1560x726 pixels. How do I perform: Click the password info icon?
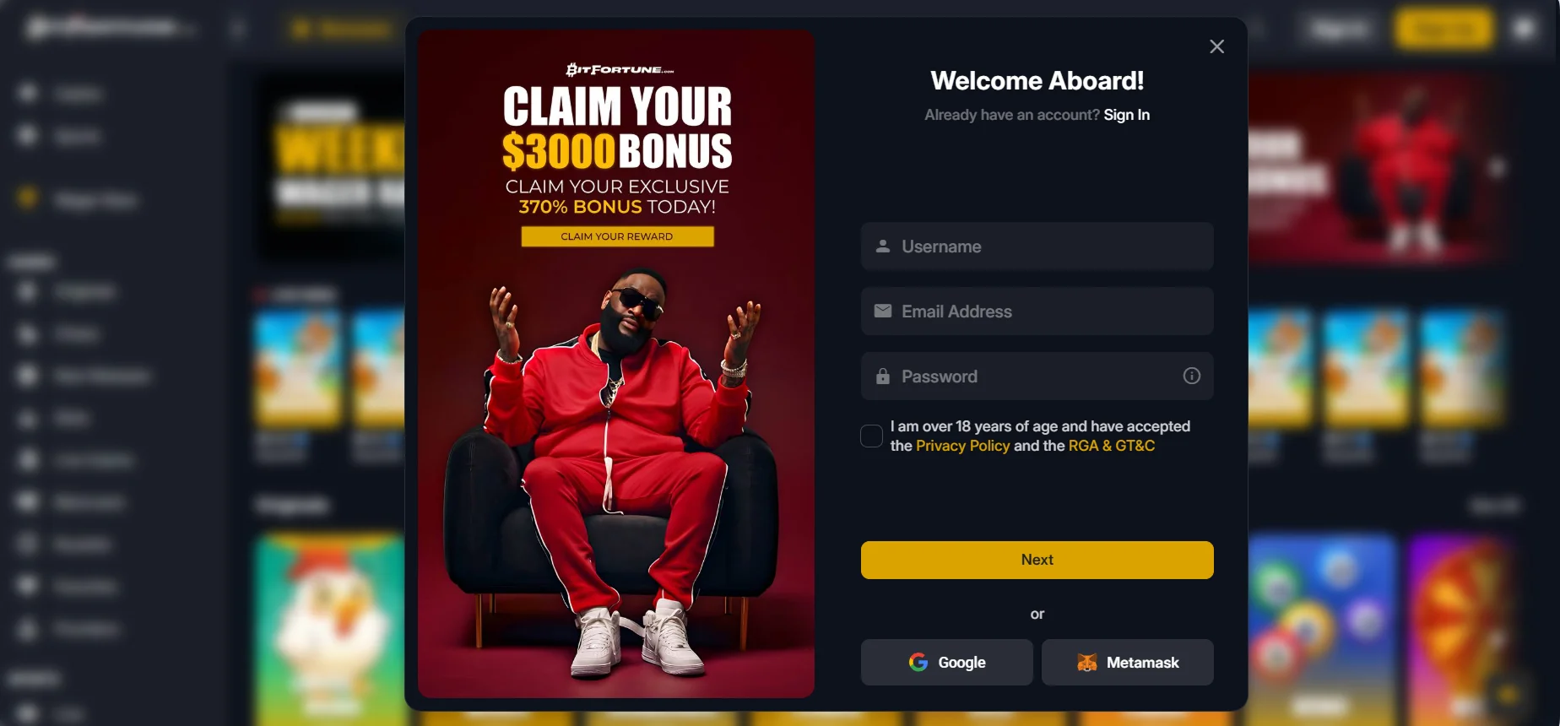pos(1191,376)
